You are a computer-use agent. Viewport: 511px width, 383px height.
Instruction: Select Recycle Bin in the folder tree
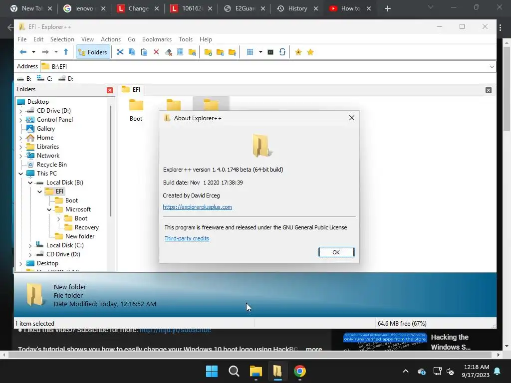click(51, 165)
